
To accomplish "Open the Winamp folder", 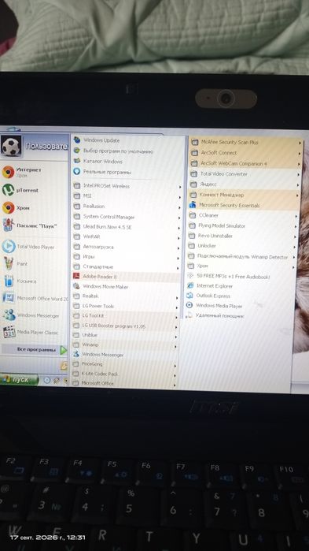I will [x=124, y=345].
